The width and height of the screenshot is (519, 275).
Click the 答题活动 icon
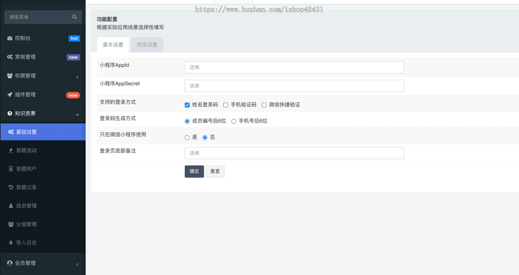click(11, 150)
